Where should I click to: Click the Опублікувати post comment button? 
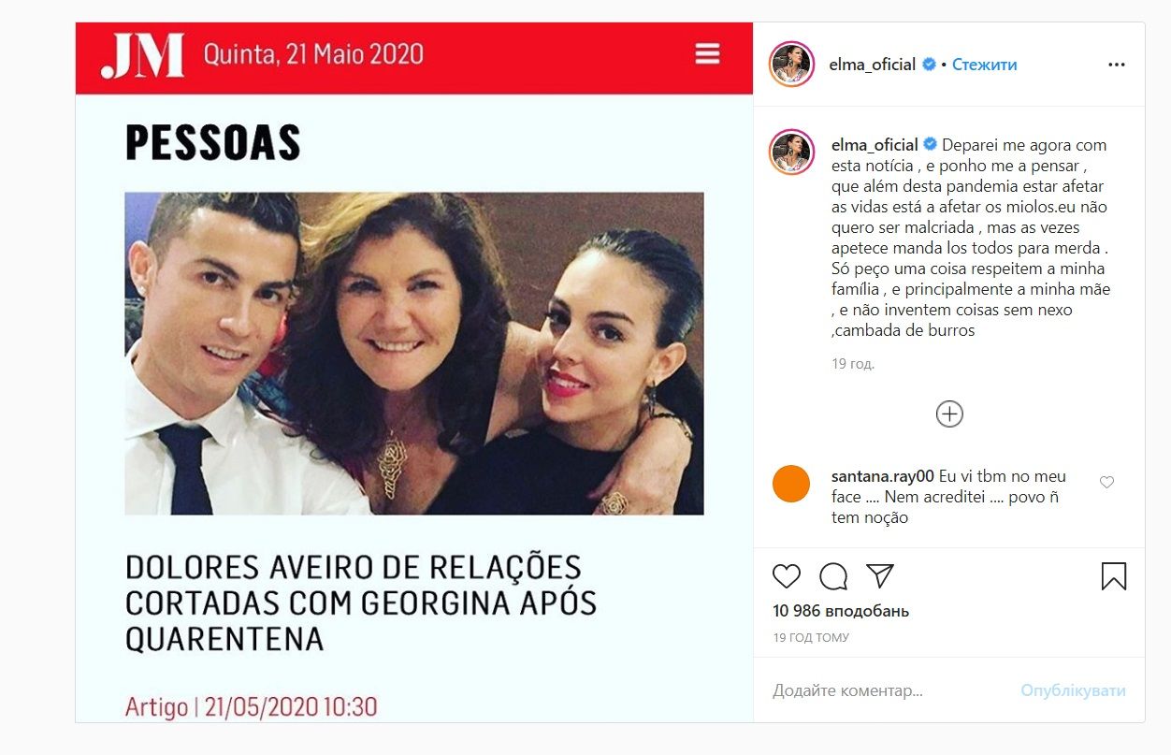click(1073, 691)
